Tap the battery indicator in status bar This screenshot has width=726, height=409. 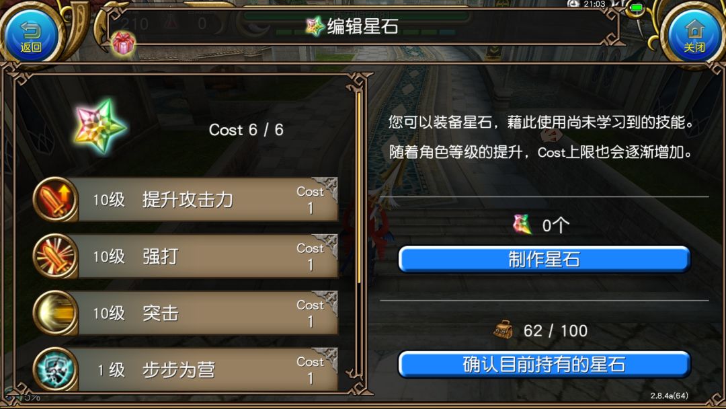[637, 7]
